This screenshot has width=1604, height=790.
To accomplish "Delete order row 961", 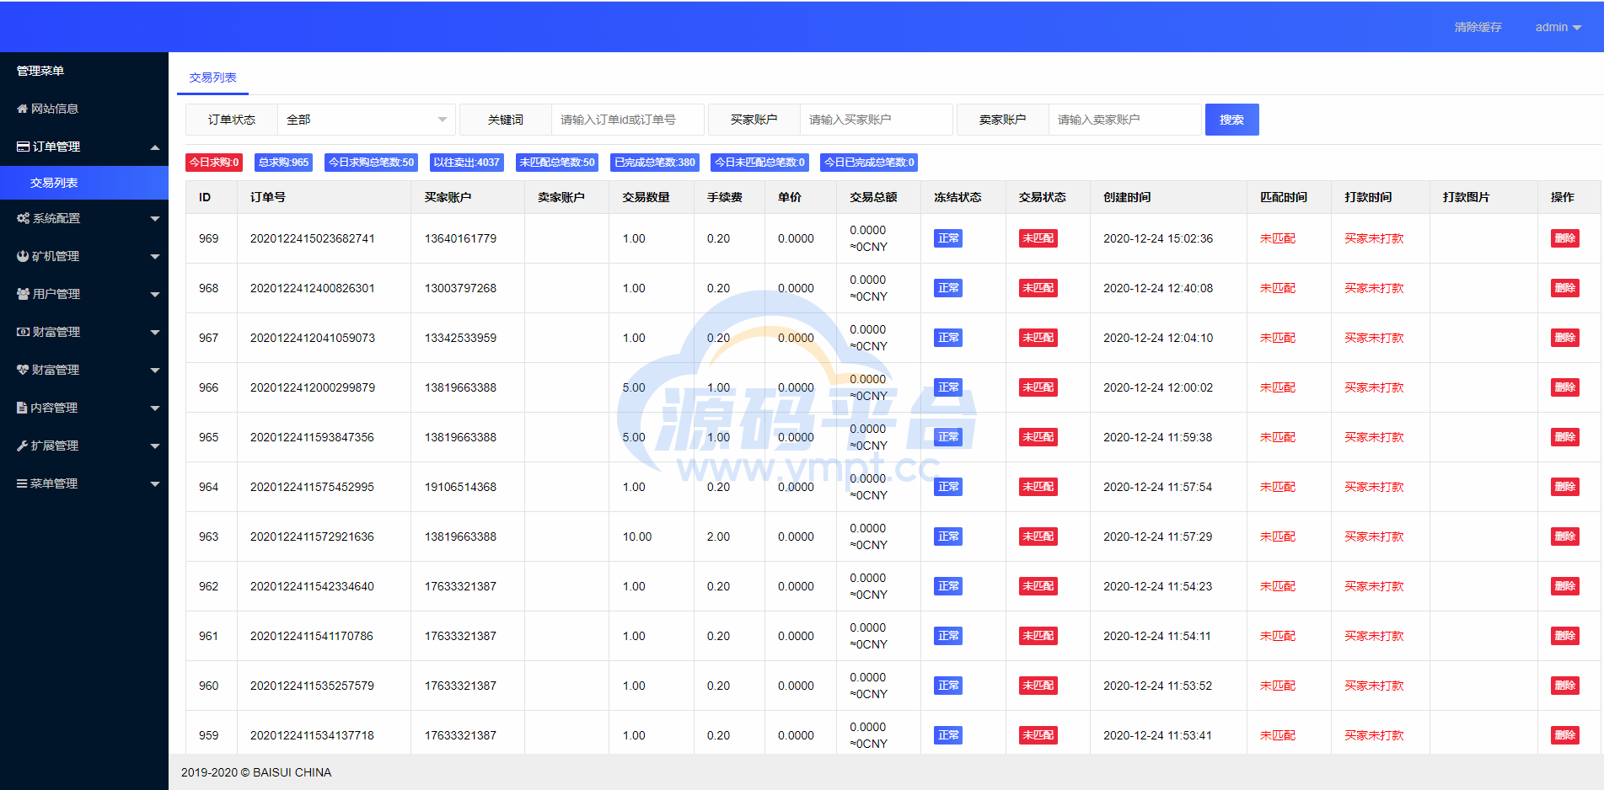I will click(x=1565, y=636).
